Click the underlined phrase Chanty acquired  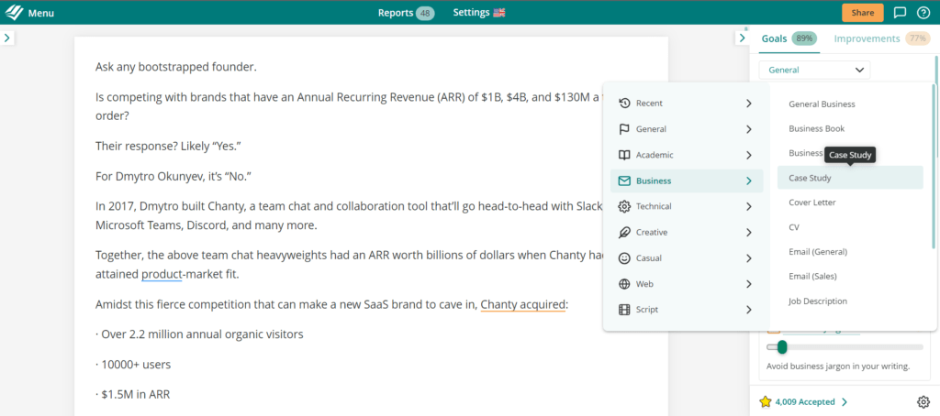point(522,304)
